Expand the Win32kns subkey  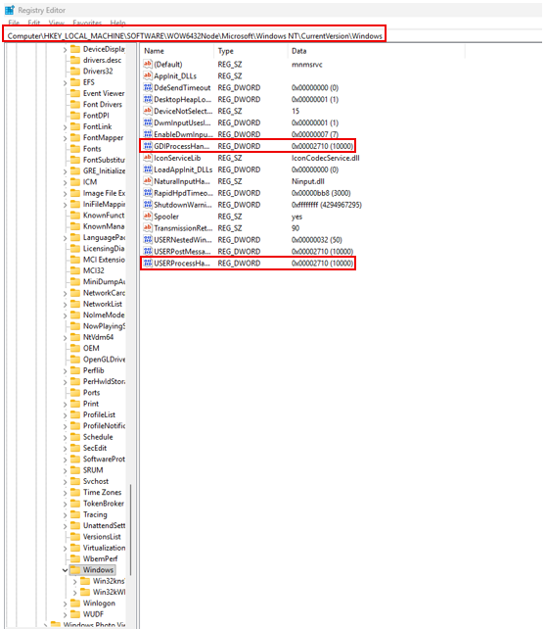click(75, 581)
